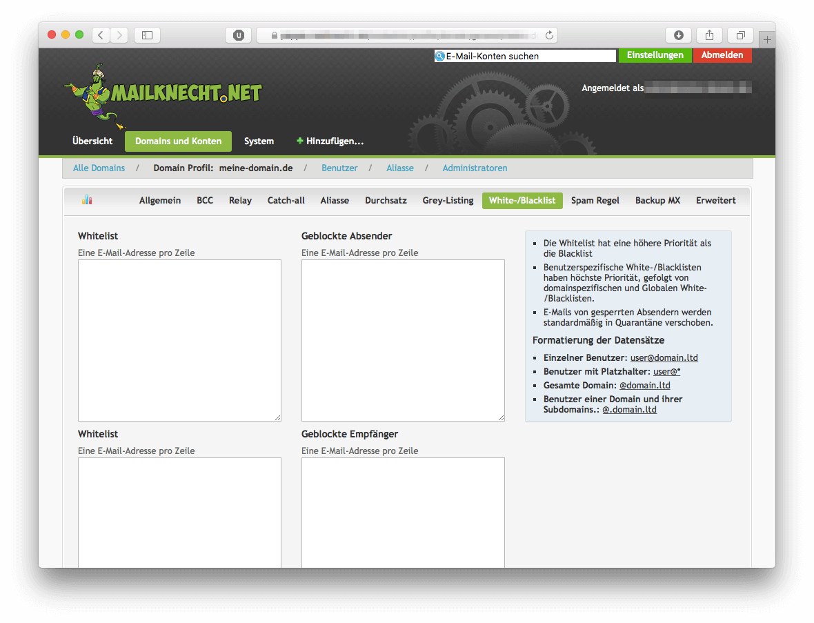Log out via Abmelden button
The width and height of the screenshot is (814, 623).
(x=722, y=55)
